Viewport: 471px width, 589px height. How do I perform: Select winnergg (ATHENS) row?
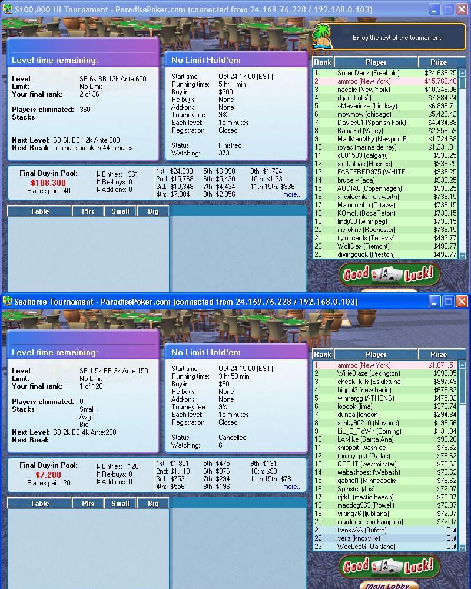coord(386,398)
